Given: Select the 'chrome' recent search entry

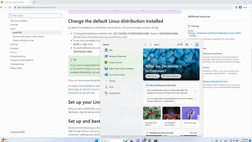Looking at the screenshot, I should point(110,81).
